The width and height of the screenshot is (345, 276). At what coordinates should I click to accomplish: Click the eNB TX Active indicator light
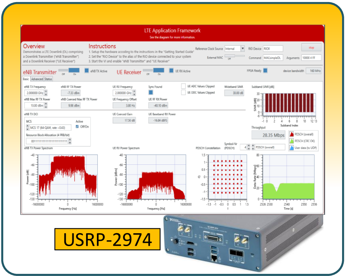[x=87, y=71]
